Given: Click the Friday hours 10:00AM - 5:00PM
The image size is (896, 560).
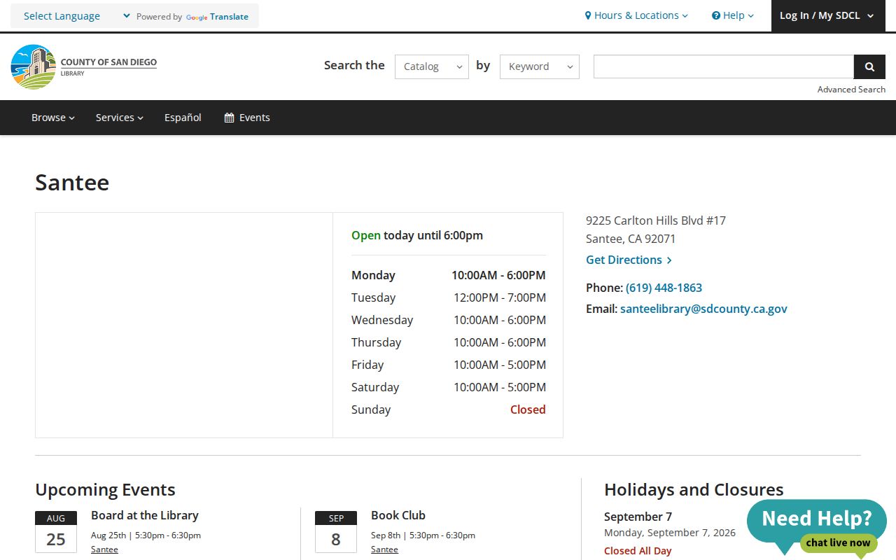Looking at the screenshot, I should 500,365.
